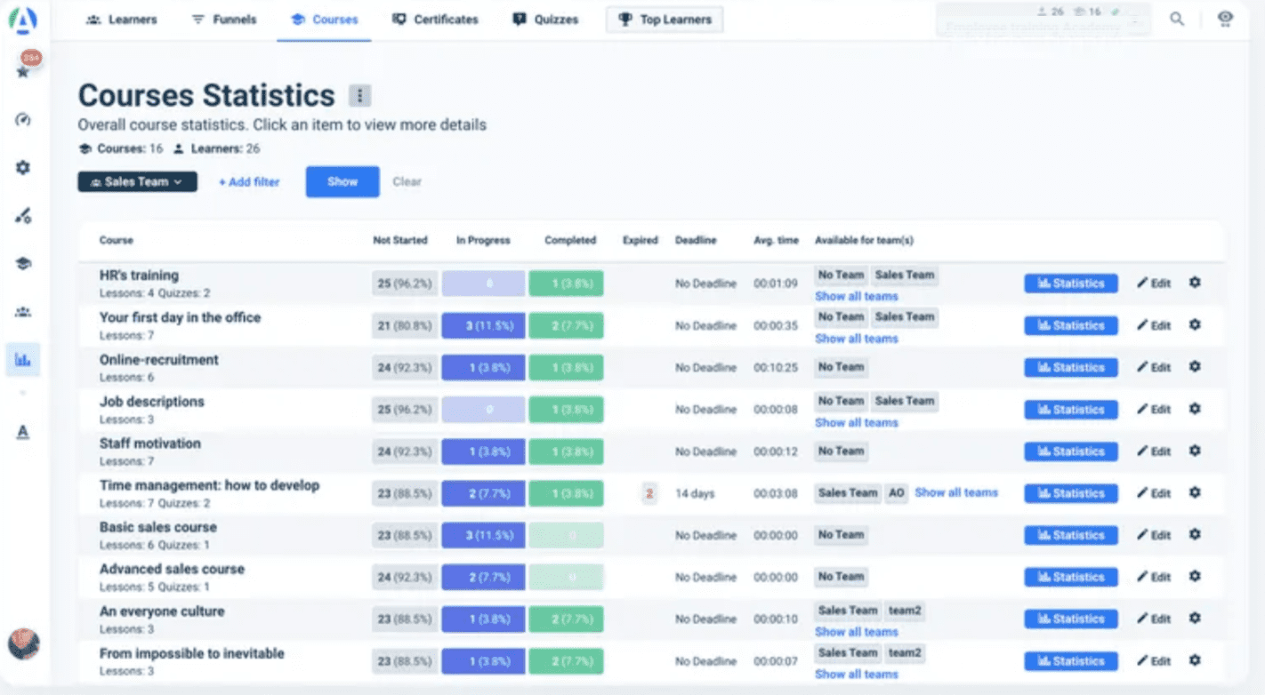This screenshot has height=695, width=1265.
Task: Click the expired count 2 badge
Action: [x=649, y=493]
